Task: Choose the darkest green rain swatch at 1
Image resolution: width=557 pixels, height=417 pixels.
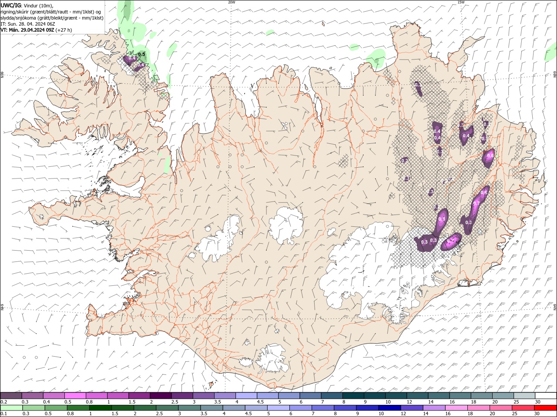Action: [101, 408]
